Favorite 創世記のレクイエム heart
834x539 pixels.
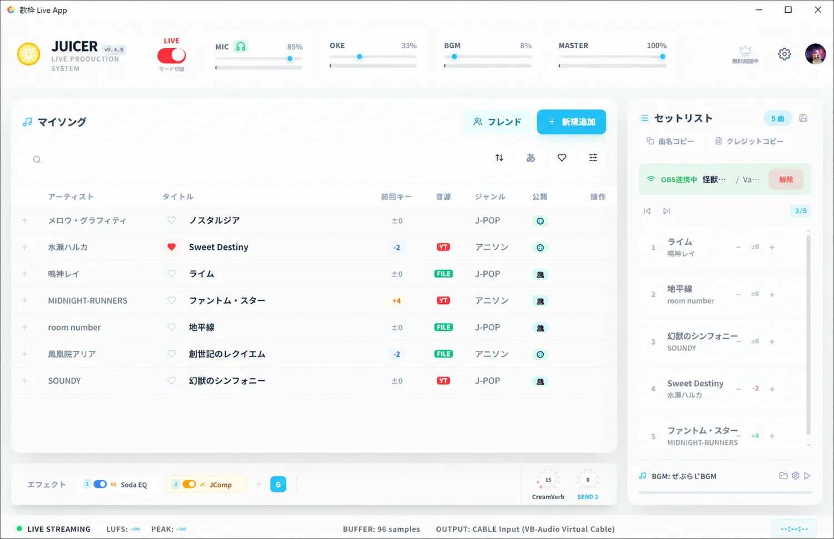click(x=172, y=354)
